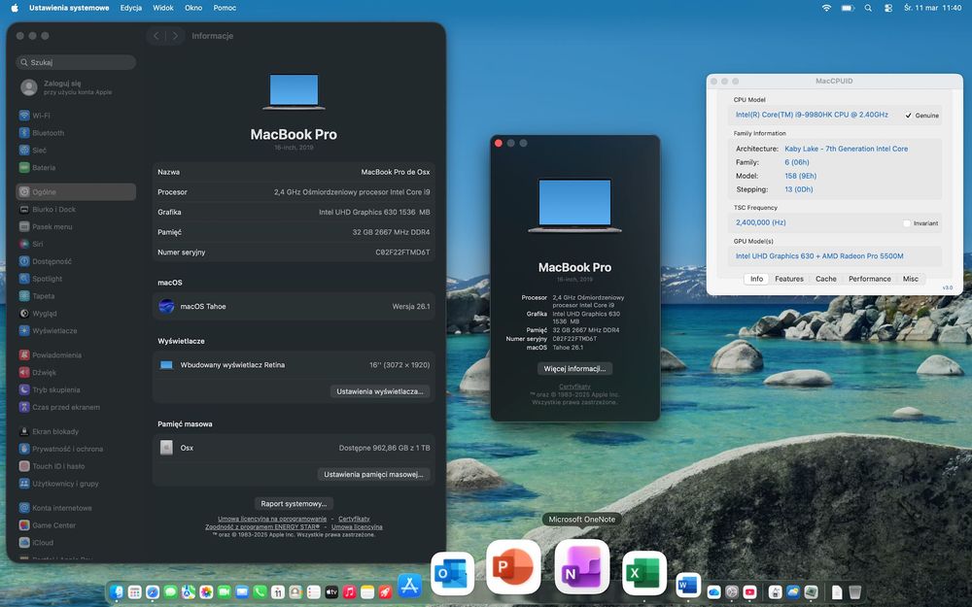Viewport: 972px width, 607px height.
Task: Open the Music app in the Dock
Action: [x=350, y=592]
